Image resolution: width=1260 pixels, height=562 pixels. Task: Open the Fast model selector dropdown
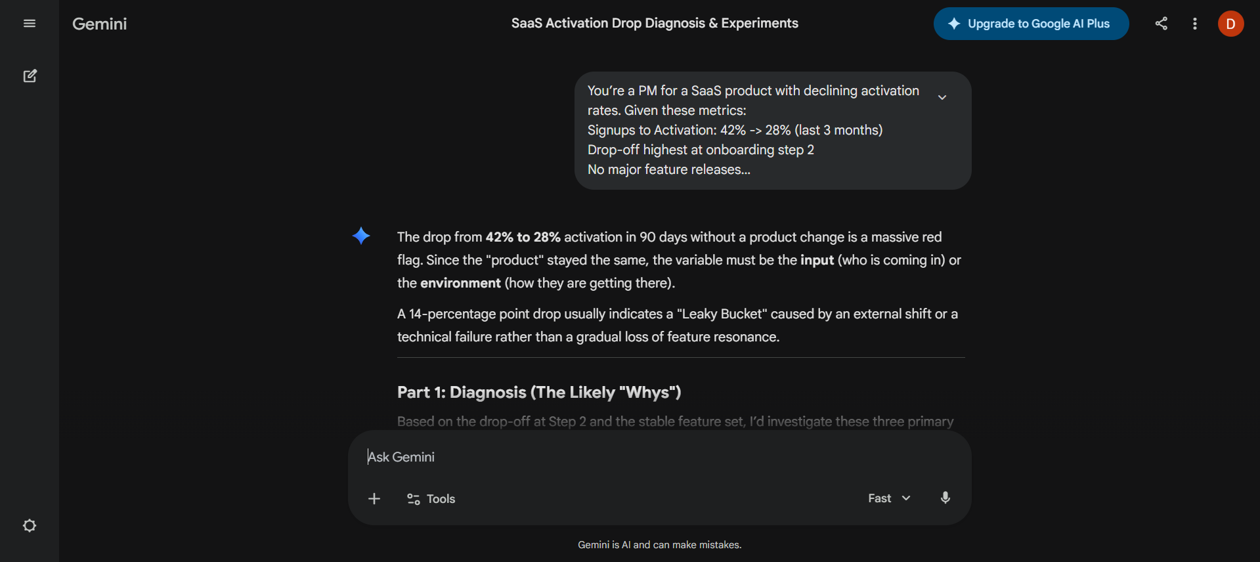point(889,498)
